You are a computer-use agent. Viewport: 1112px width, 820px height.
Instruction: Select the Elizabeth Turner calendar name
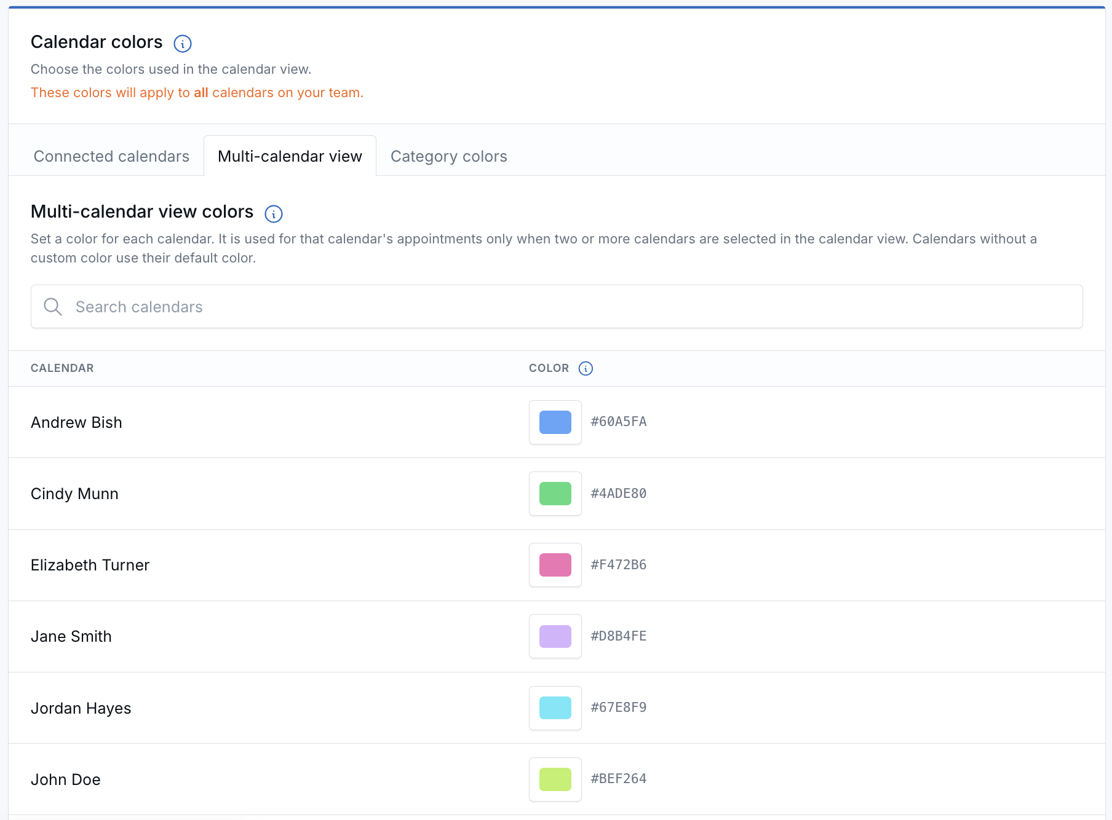(90, 565)
